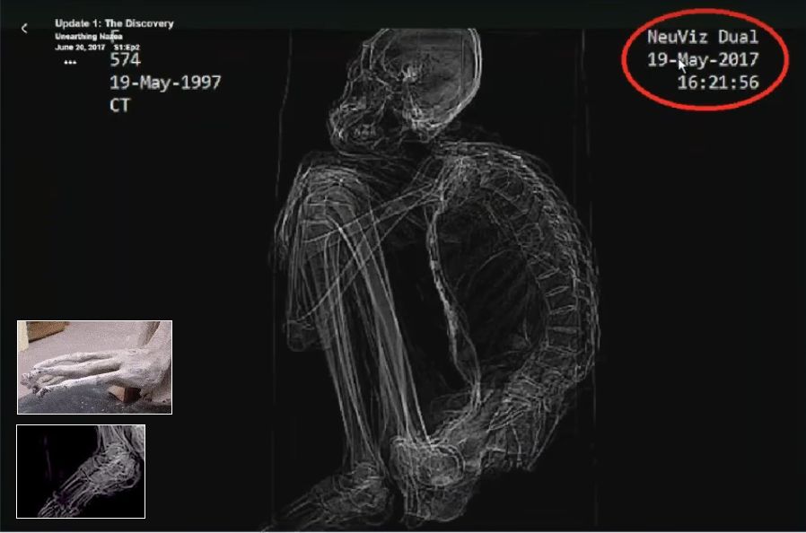This screenshot has width=806, height=533.
Task: Click the CT modality label
Action: click(x=119, y=105)
